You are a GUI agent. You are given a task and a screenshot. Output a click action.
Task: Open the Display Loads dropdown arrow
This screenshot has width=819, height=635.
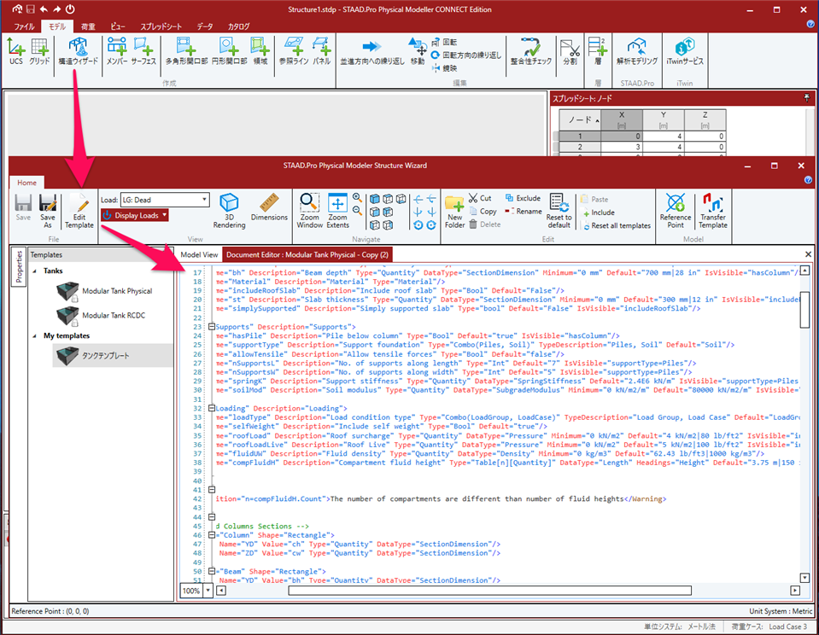tap(165, 215)
